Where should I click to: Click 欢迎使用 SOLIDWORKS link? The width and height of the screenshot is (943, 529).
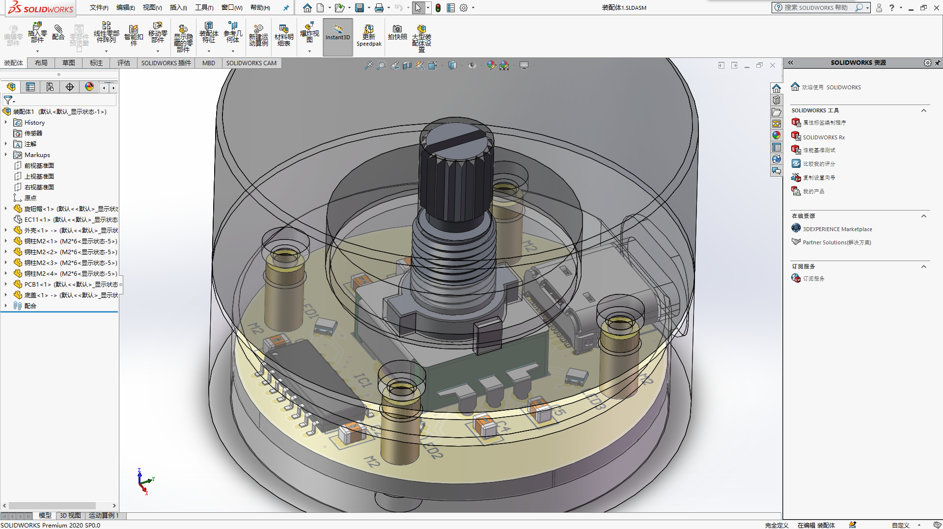click(x=831, y=87)
